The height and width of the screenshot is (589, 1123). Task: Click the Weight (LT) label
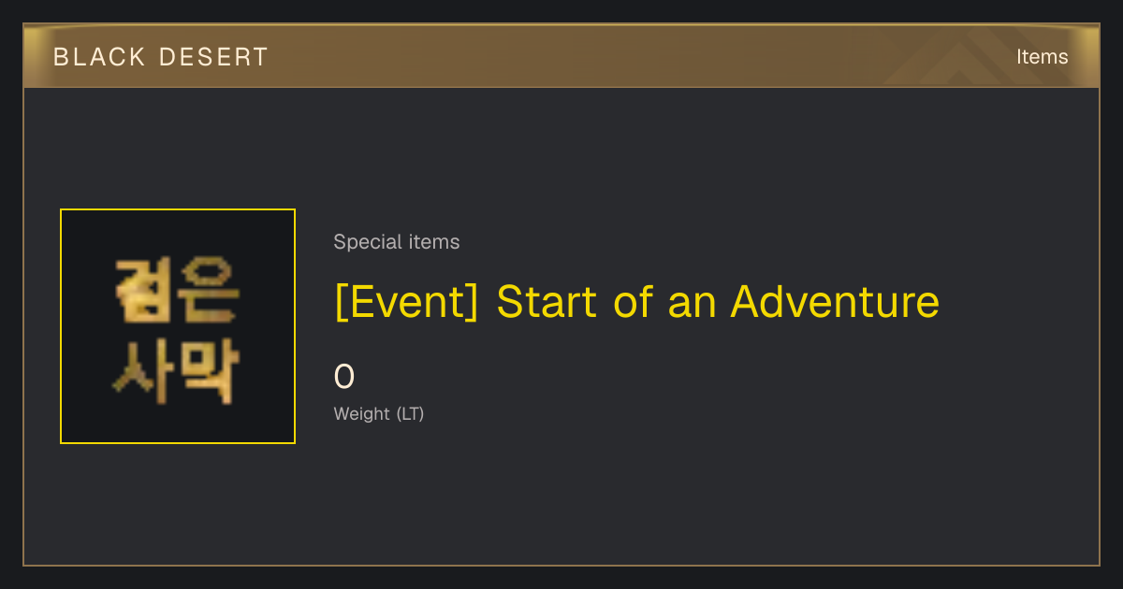point(379,414)
